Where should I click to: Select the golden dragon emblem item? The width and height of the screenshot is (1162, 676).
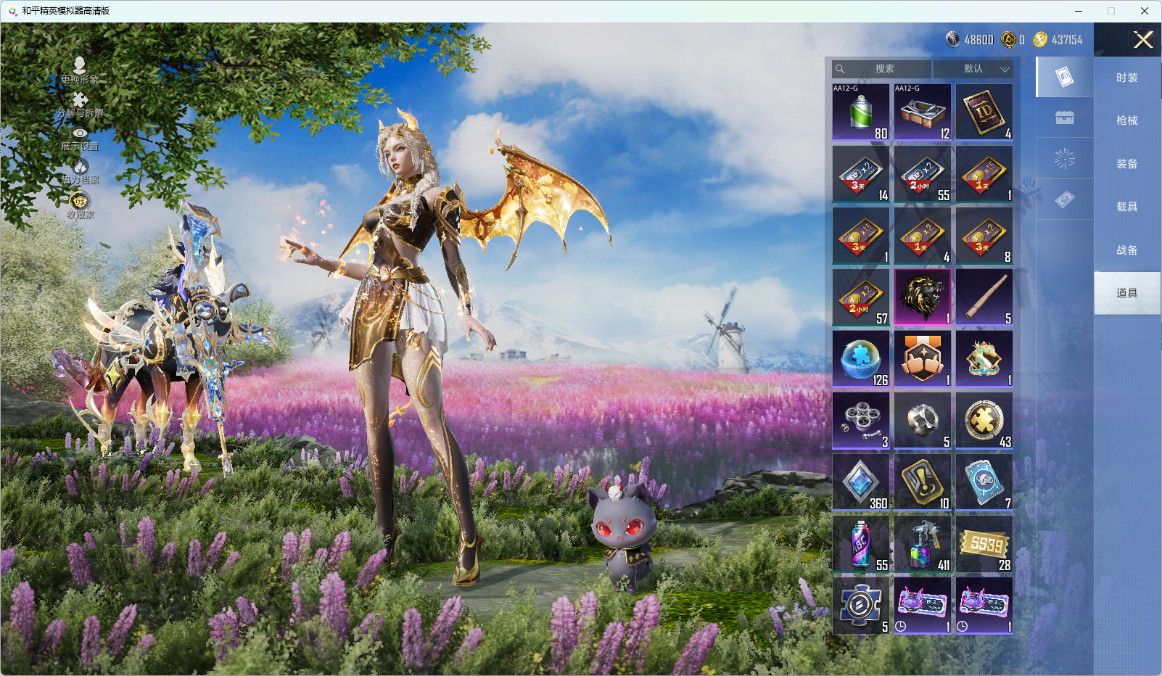[984, 358]
